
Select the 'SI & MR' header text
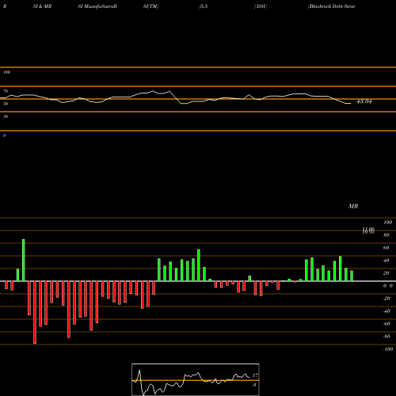click(42, 6)
